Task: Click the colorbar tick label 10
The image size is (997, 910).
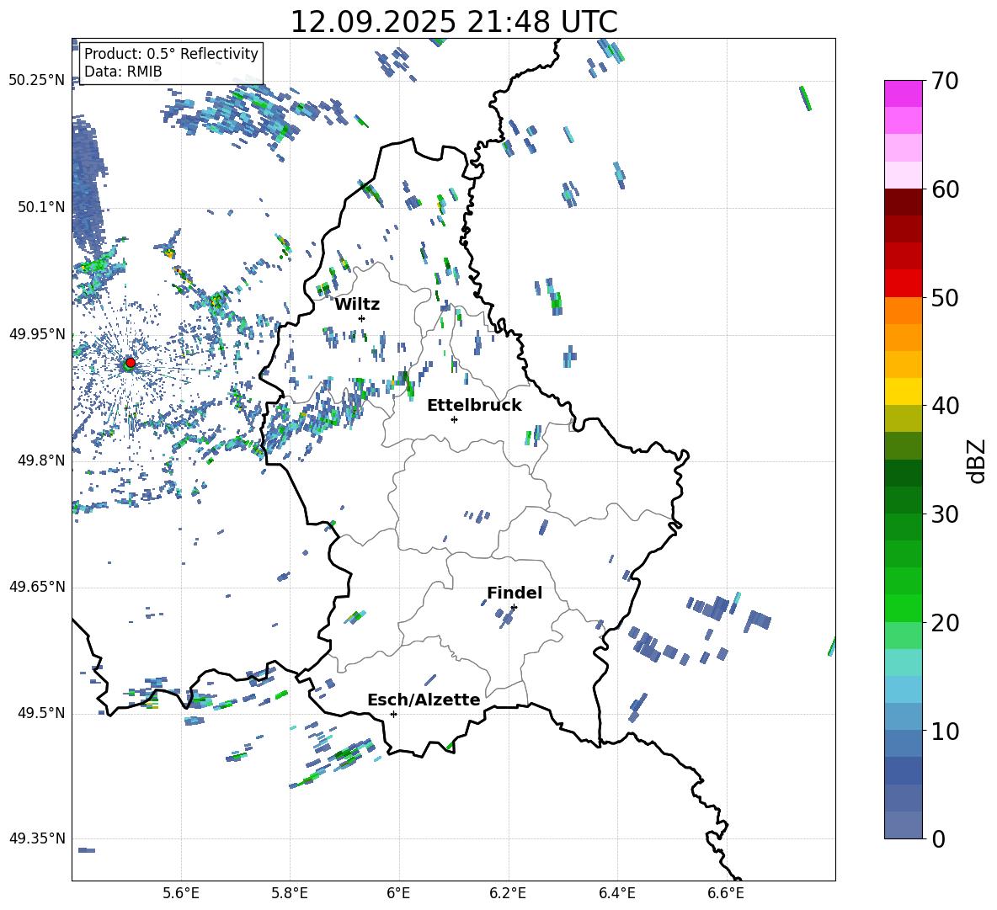Action: (945, 731)
